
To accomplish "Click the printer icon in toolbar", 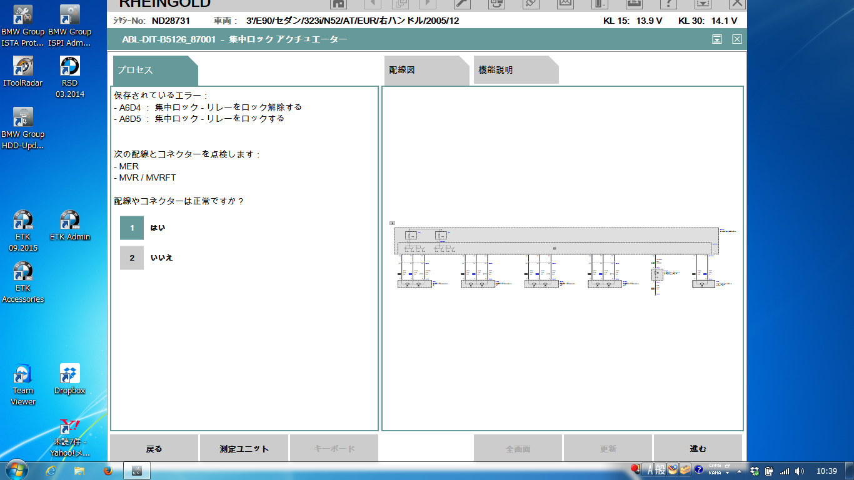I will pos(634,3).
